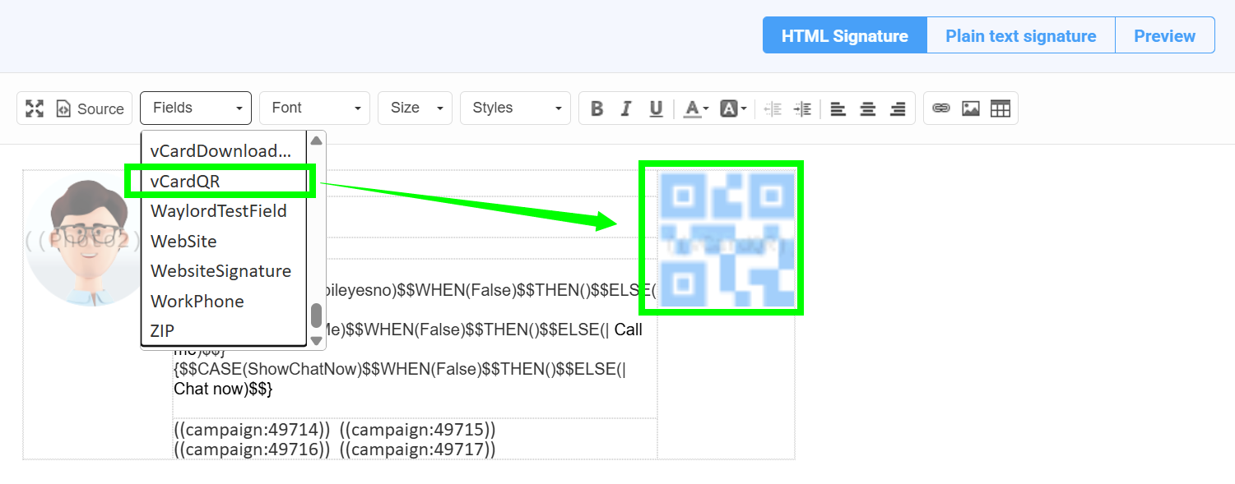
Task: Click the ((campaign:49716)) placeholder
Action: (x=253, y=449)
